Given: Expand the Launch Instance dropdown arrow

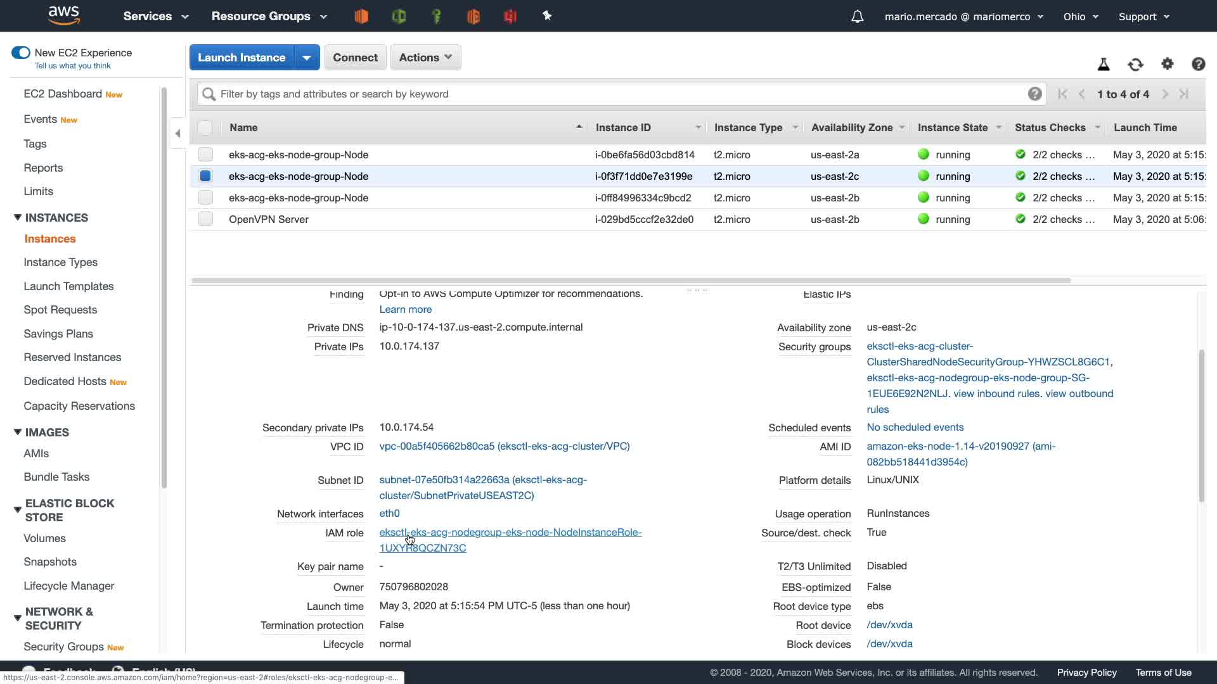Looking at the screenshot, I should pos(307,58).
